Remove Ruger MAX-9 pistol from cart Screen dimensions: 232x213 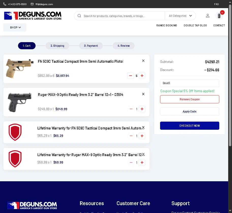click(143, 94)
